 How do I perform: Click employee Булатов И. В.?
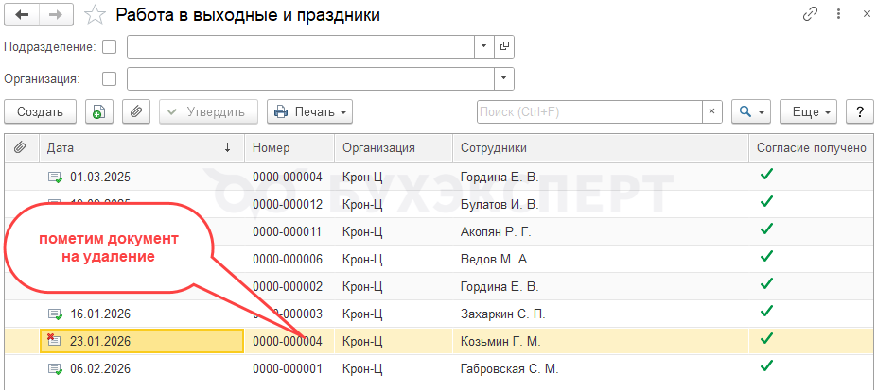[500, 205]
